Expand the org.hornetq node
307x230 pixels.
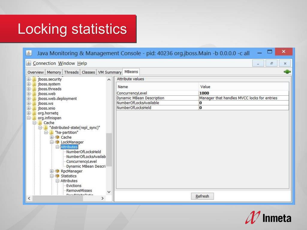click(x=29, y=113)
